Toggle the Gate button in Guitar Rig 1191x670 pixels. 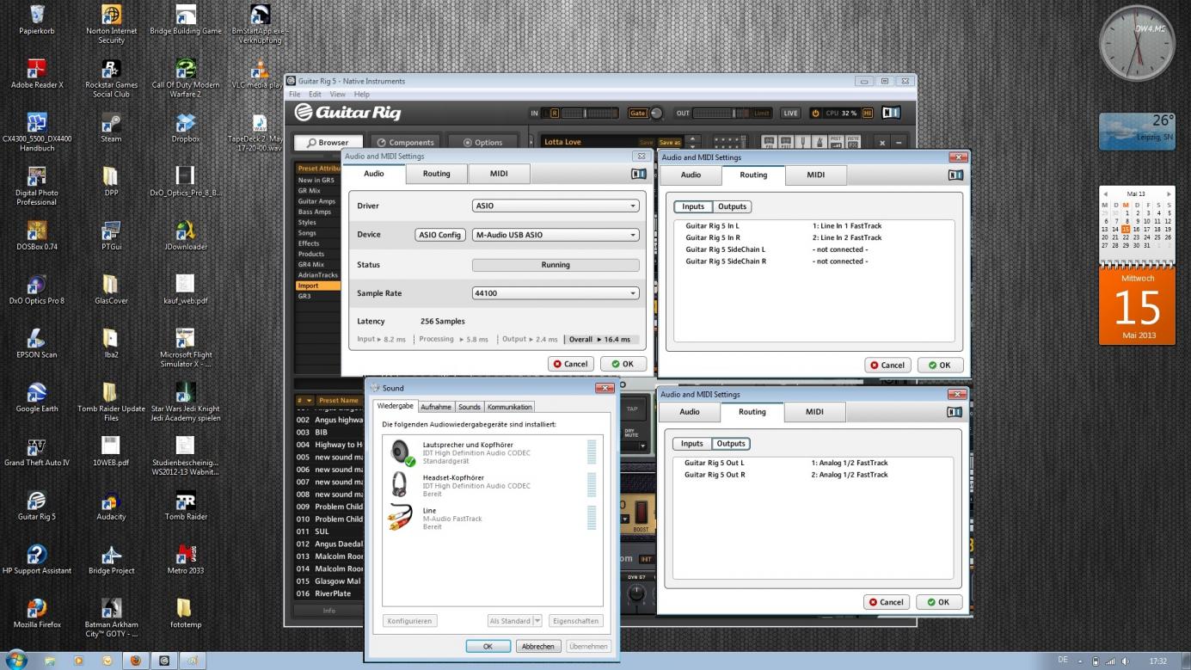[x=637, y=113]
